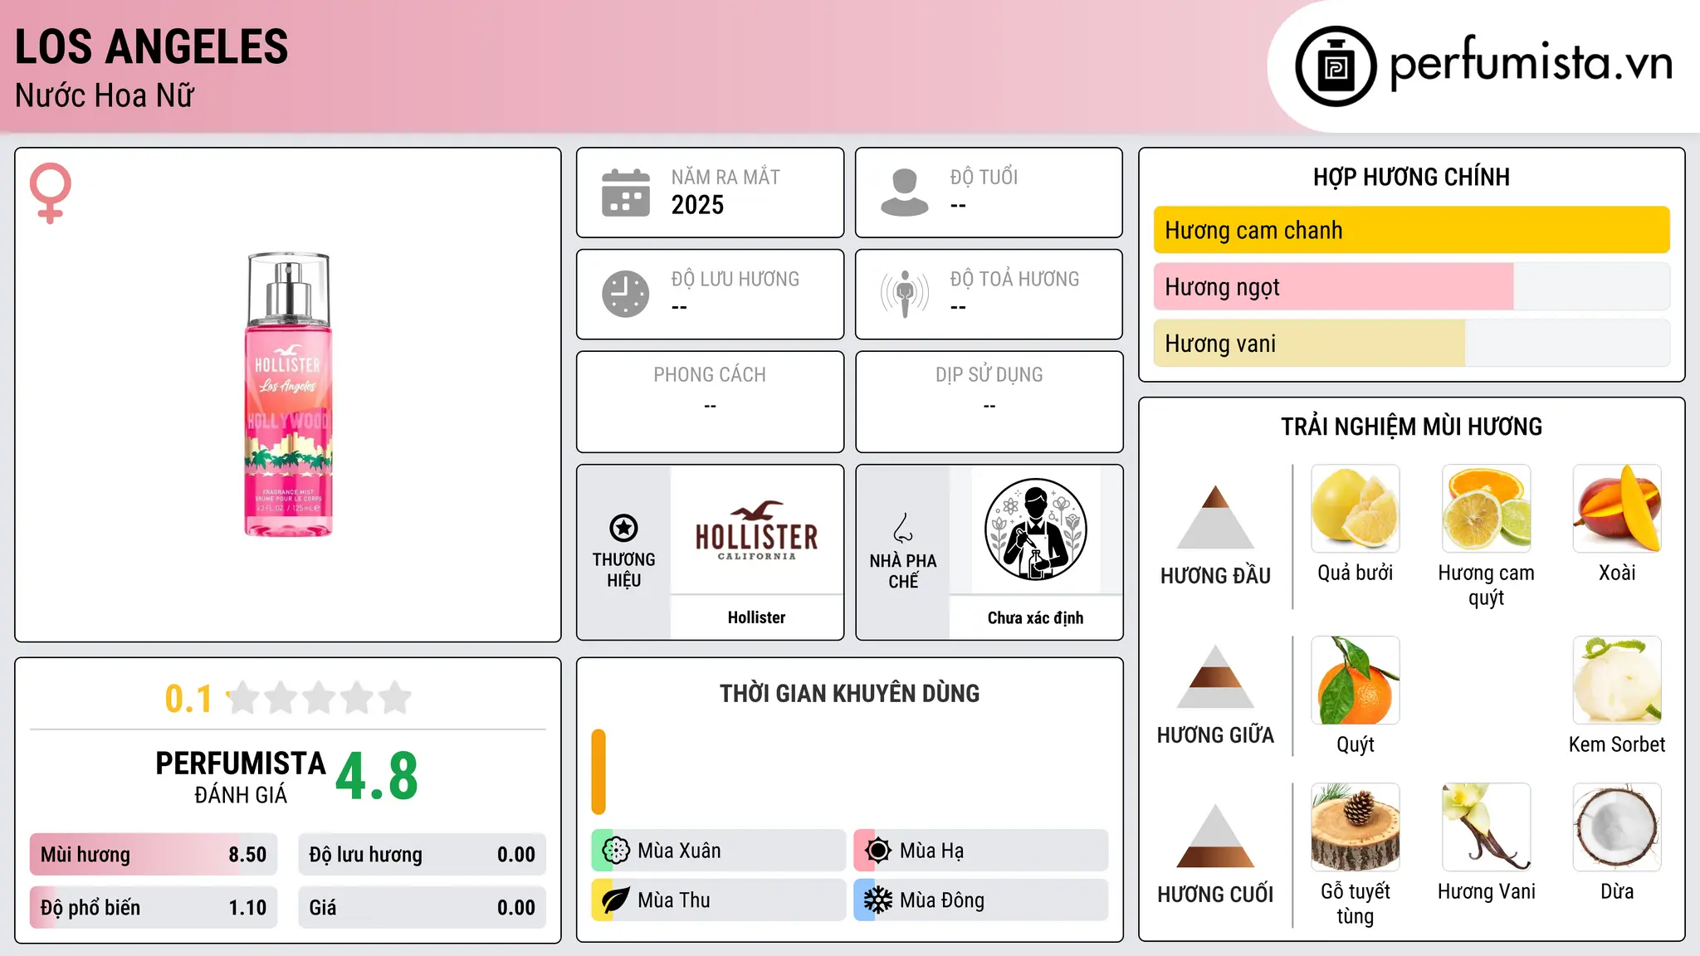The height and width of the screenshot is (956, 1700).
Task: Click the Hollister California brand logo
Action: click(x=756, y=531)
